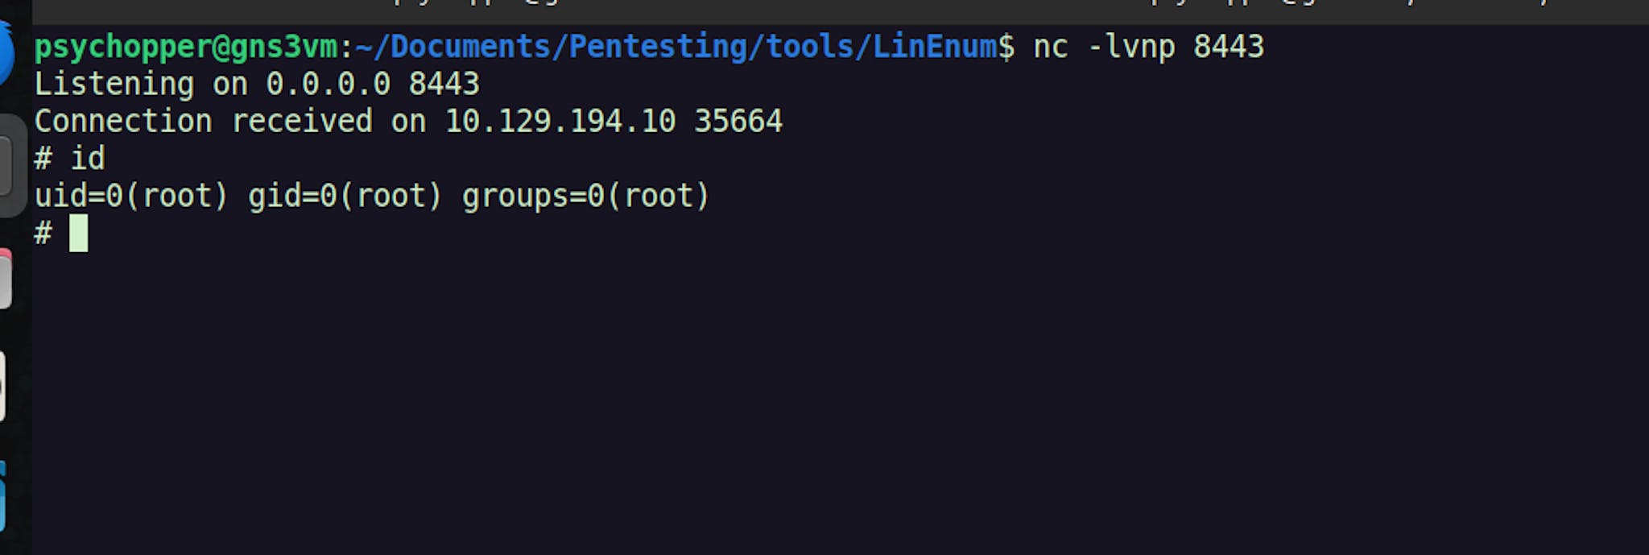Click the groups=0(root) output text
The image size is (1649, 555).
click(585, 196)
